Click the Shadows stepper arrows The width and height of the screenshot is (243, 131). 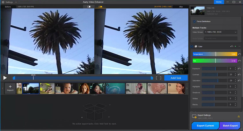click(x=235, y=93)
